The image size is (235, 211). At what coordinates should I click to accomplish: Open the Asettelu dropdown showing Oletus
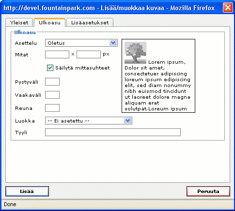(x=81, y=43)
